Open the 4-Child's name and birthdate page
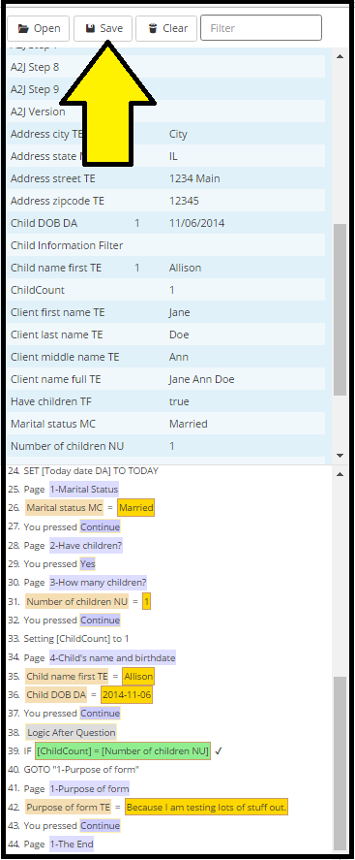The image size is (355, 860). [112, 657]
